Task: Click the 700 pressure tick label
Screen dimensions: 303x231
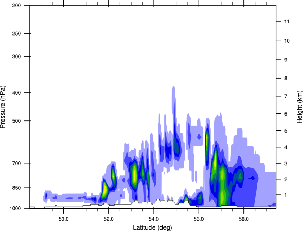Action: (16, 163)
